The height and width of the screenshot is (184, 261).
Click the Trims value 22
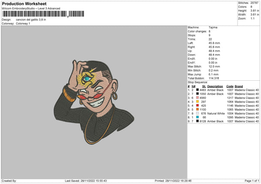(210, 39)
